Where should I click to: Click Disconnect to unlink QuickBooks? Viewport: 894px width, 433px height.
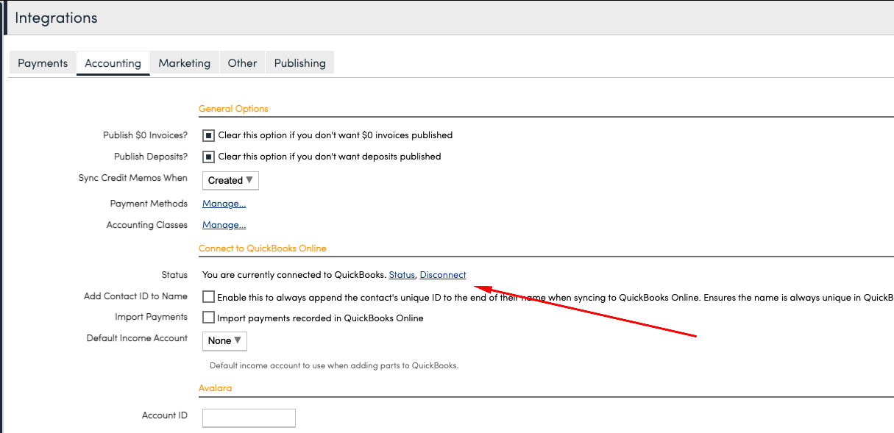pyautogui.click(x=442, y=275)
